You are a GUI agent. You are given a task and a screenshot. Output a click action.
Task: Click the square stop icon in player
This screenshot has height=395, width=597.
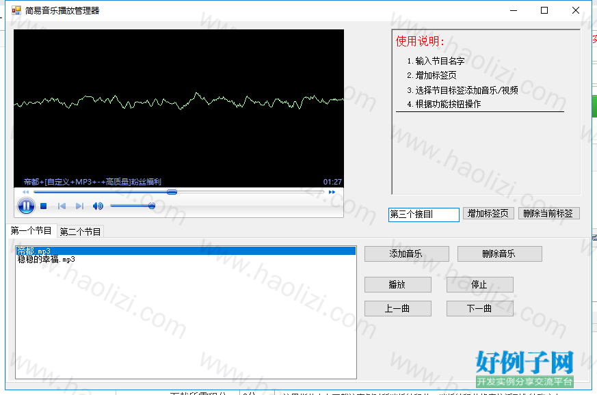point(43,206)
